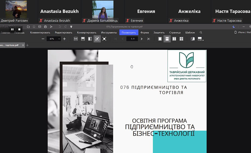Select Анжеліка participant tile
The height and width of the screenshot is (153, 251).
tap(189, 11)
